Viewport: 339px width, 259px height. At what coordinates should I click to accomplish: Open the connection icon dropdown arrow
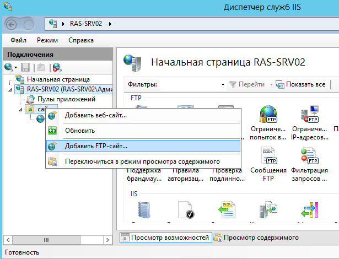point(15,67)
